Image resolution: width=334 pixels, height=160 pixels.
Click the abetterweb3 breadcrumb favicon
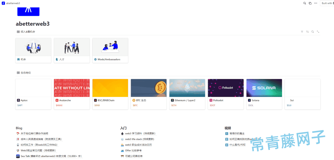tap(3, 3)
